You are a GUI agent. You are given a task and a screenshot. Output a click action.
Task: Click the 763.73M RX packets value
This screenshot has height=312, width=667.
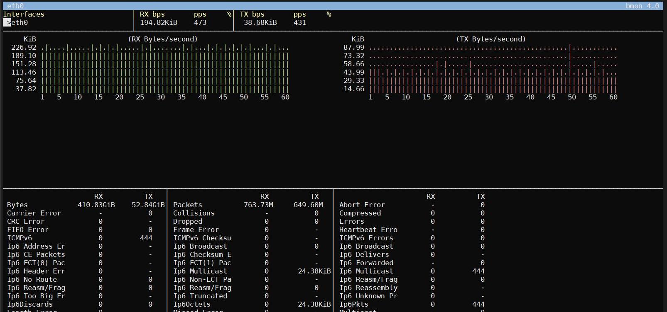pos(258,205)
